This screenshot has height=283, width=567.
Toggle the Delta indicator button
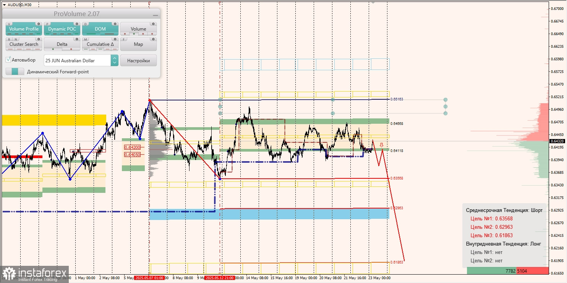[x=62, y=44]
